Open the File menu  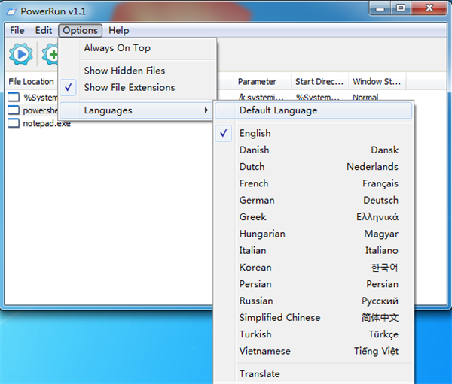click(x=17, y=31)
